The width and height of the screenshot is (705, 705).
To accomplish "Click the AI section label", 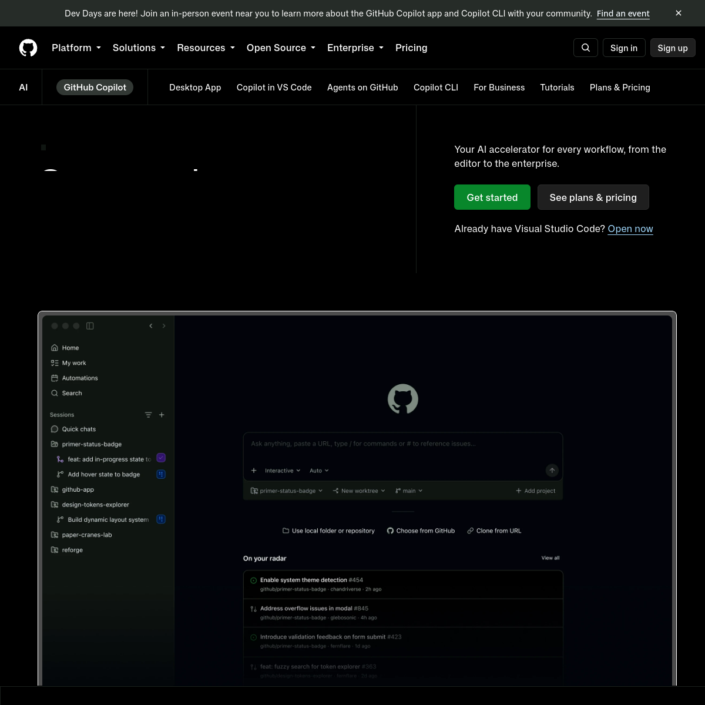I will tap(23, 88).
